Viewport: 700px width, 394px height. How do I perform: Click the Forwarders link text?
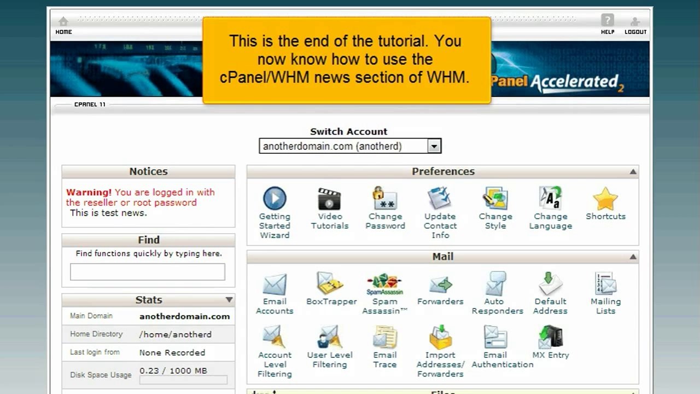coord(440,302)
